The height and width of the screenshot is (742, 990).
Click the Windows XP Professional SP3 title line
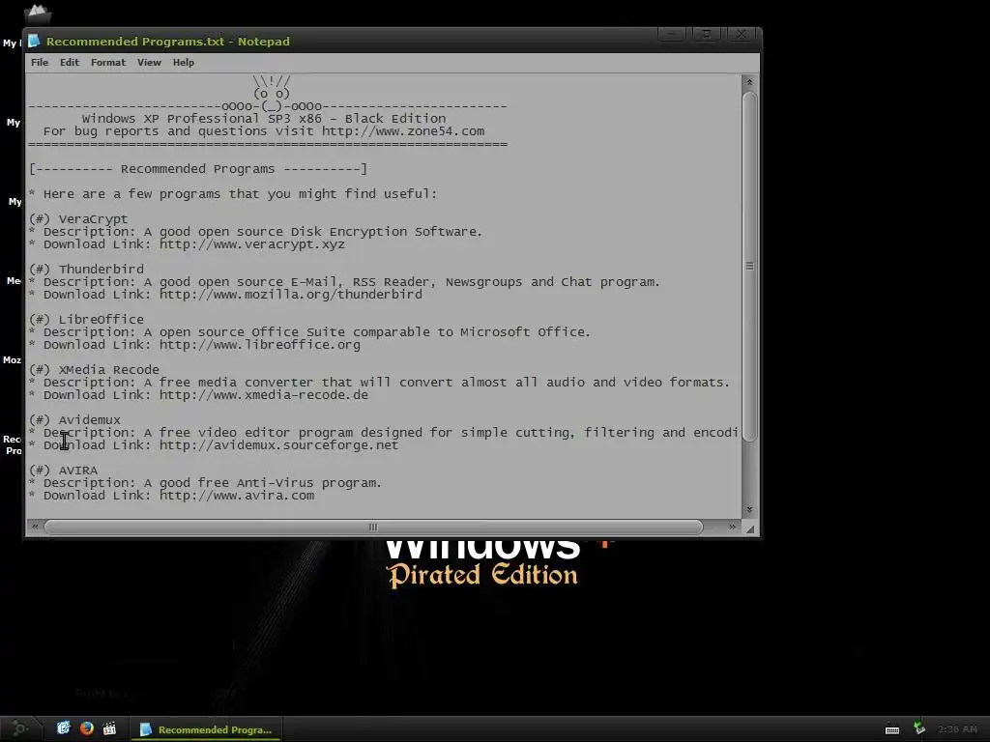(263, 119)
